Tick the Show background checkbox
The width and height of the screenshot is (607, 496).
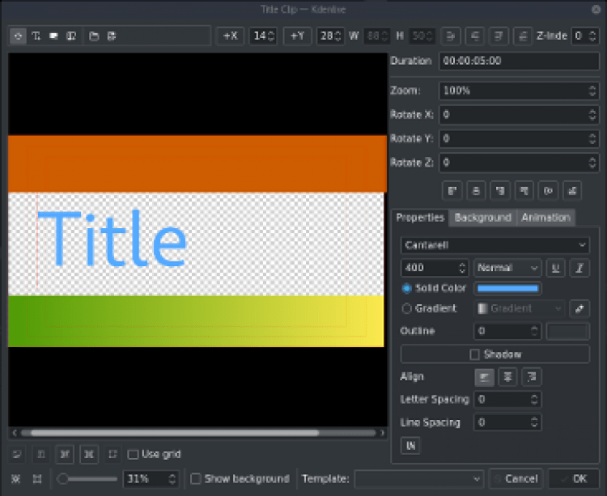pyautogui.click(x=196, y=479)
